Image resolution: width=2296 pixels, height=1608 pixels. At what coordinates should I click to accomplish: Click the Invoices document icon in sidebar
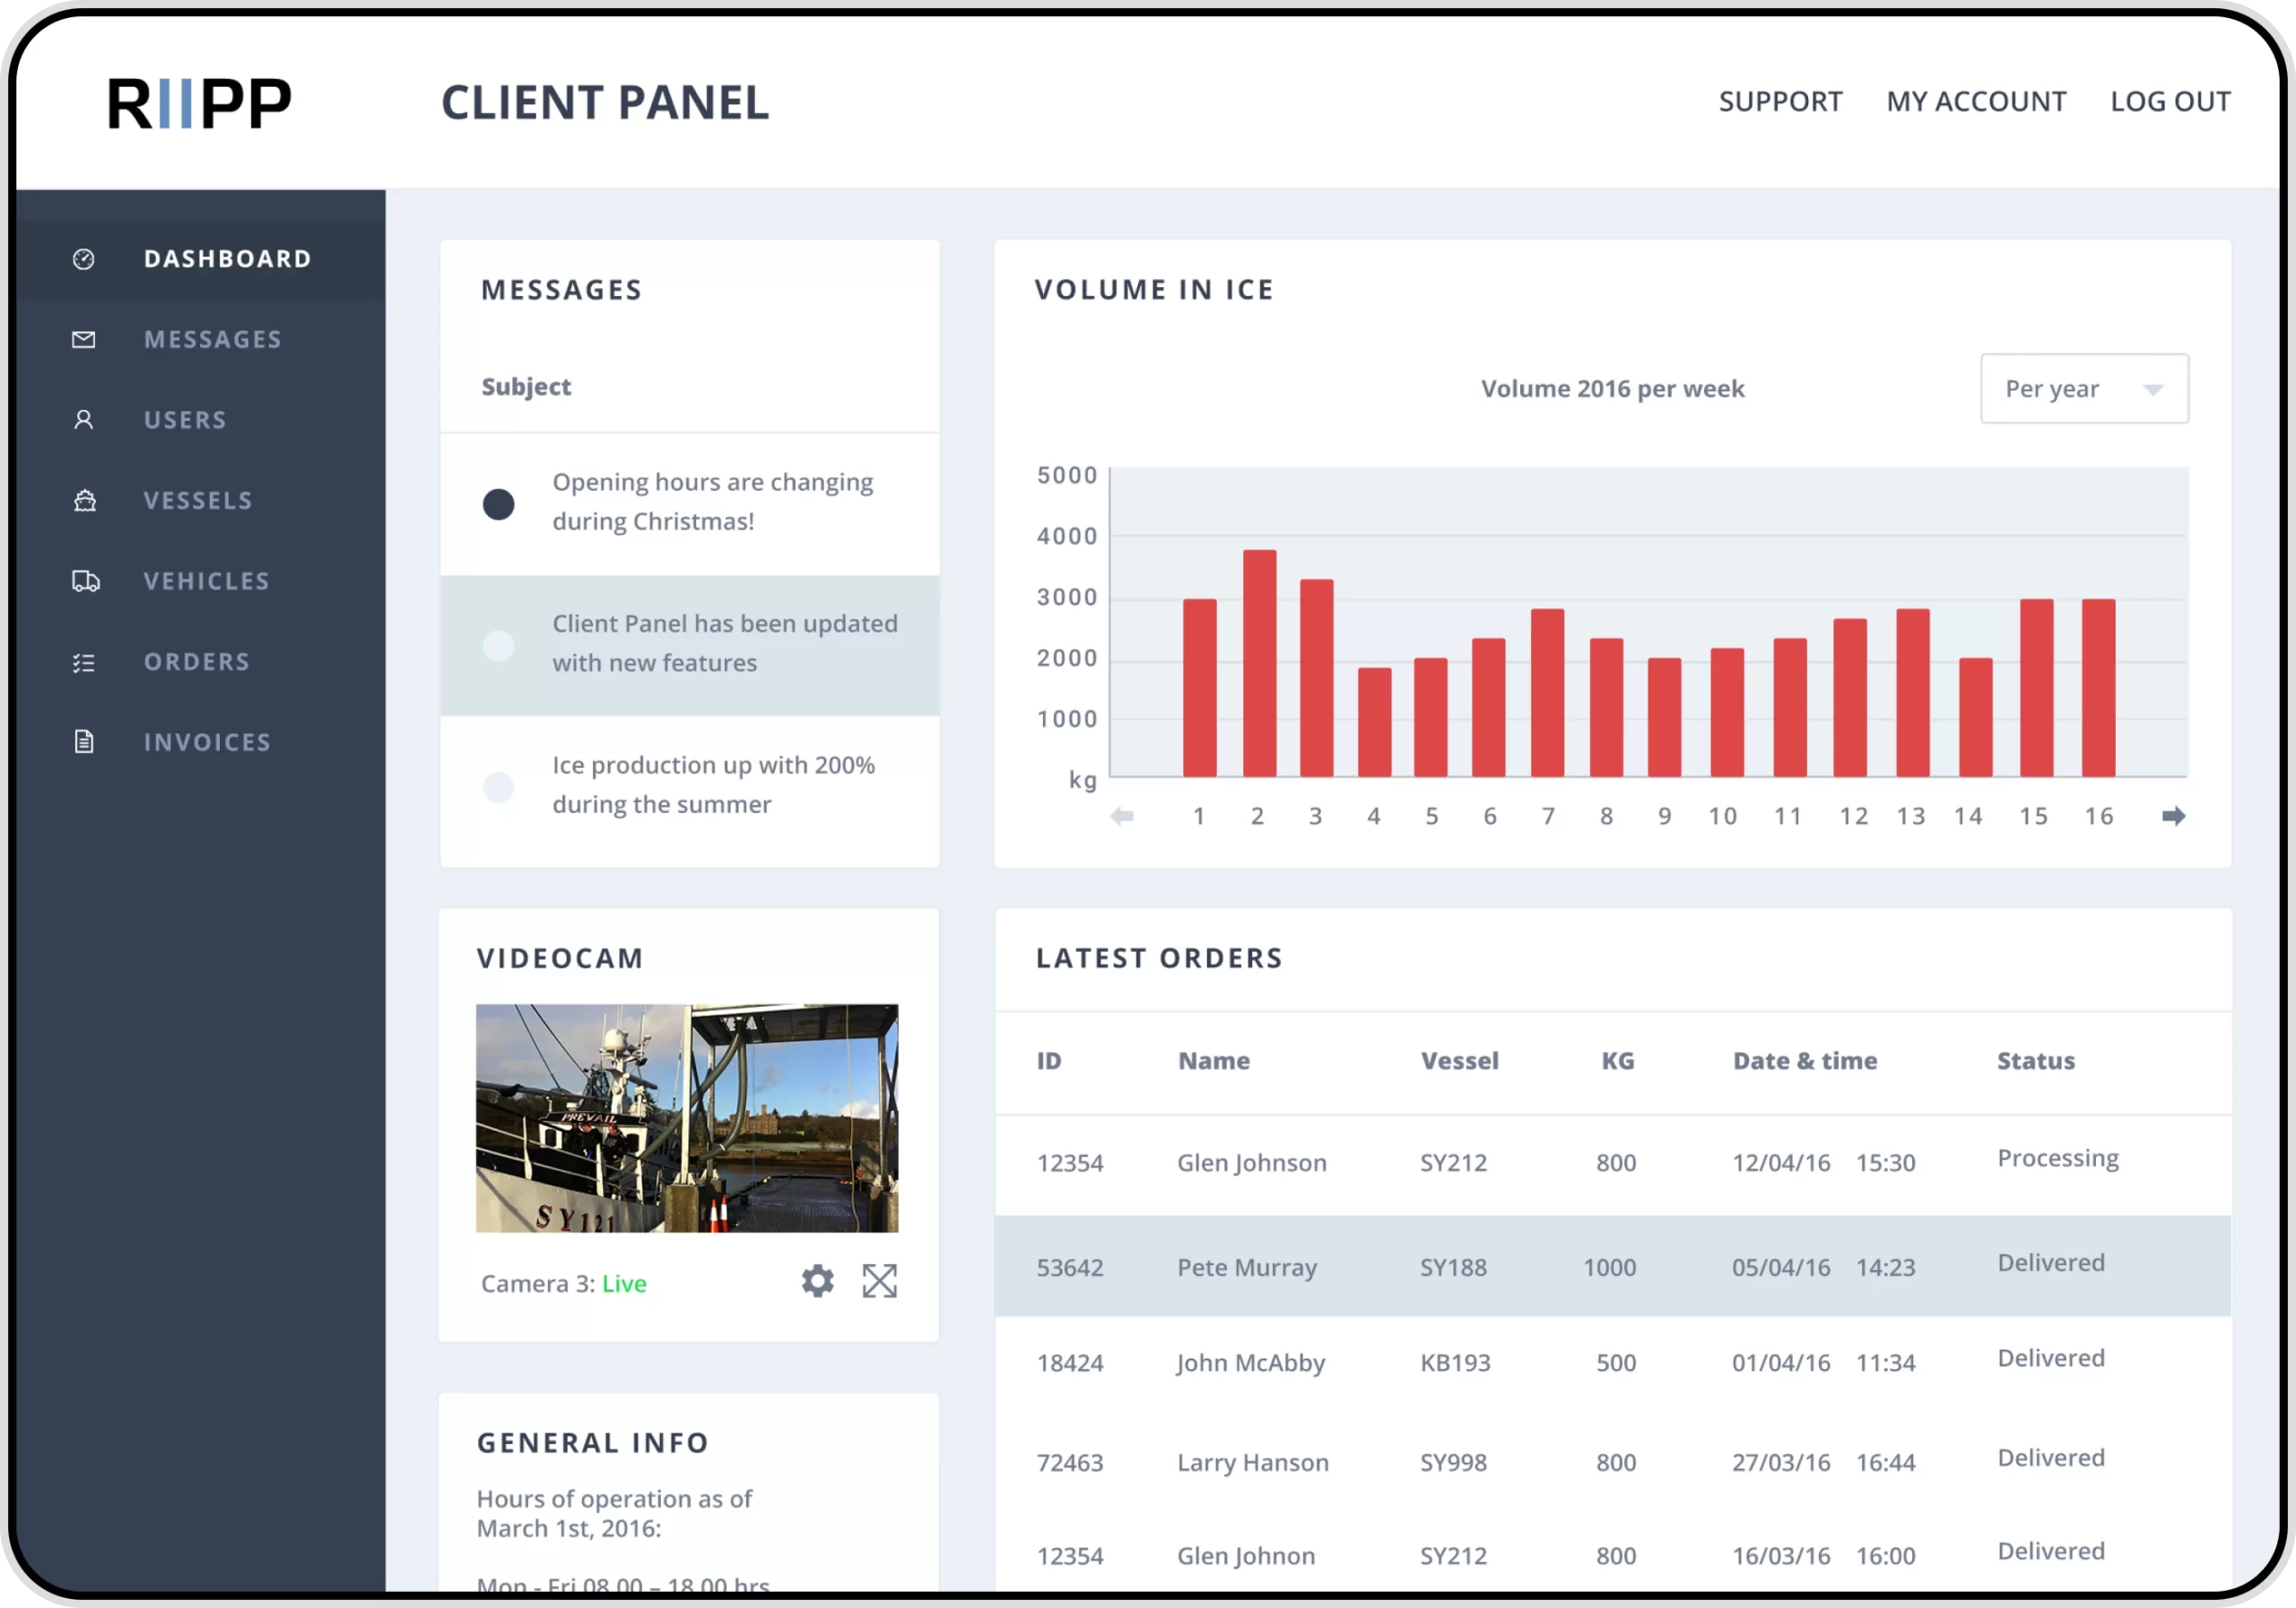coord(84,742)
